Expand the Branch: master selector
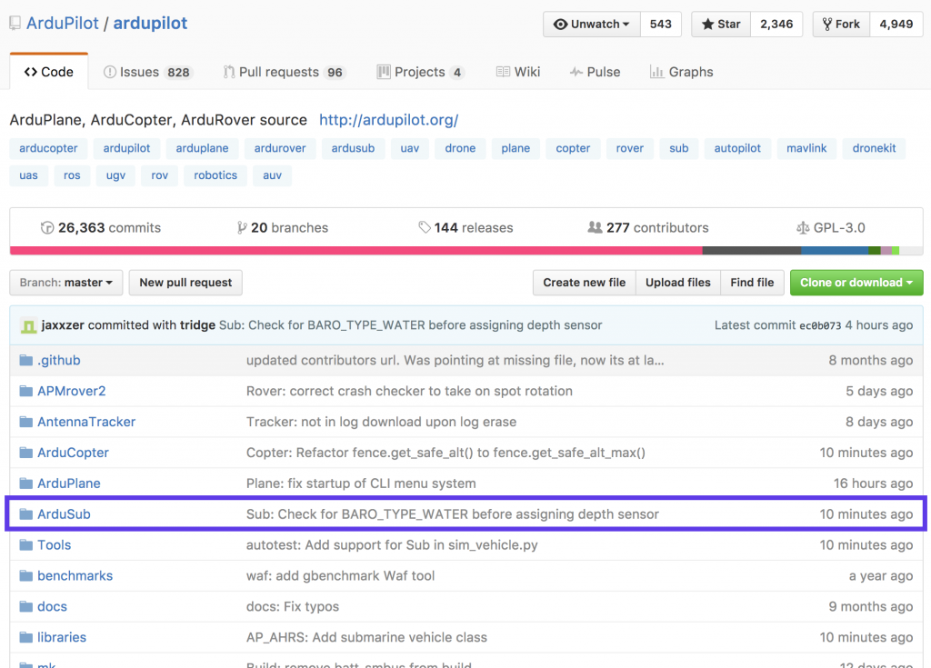 pyautogui.click(x=65, y=283)
